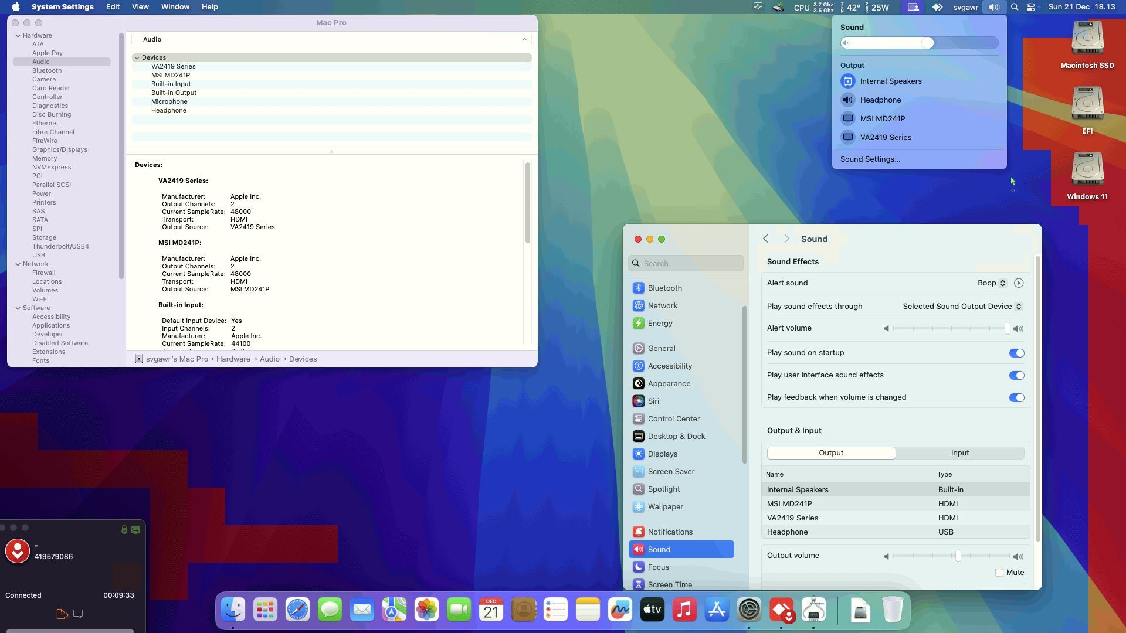Collapse Network tree in Mac Pro window
1126x633 pixels.
tap(18, 264)
